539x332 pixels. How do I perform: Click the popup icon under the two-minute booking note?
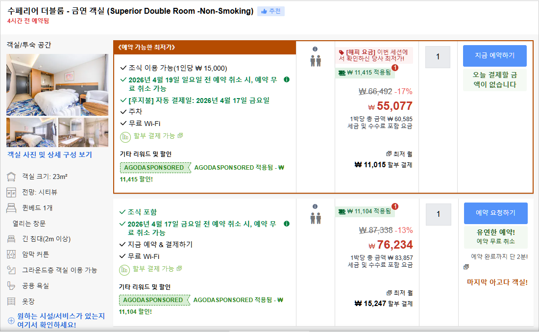[x=466, y=267]
